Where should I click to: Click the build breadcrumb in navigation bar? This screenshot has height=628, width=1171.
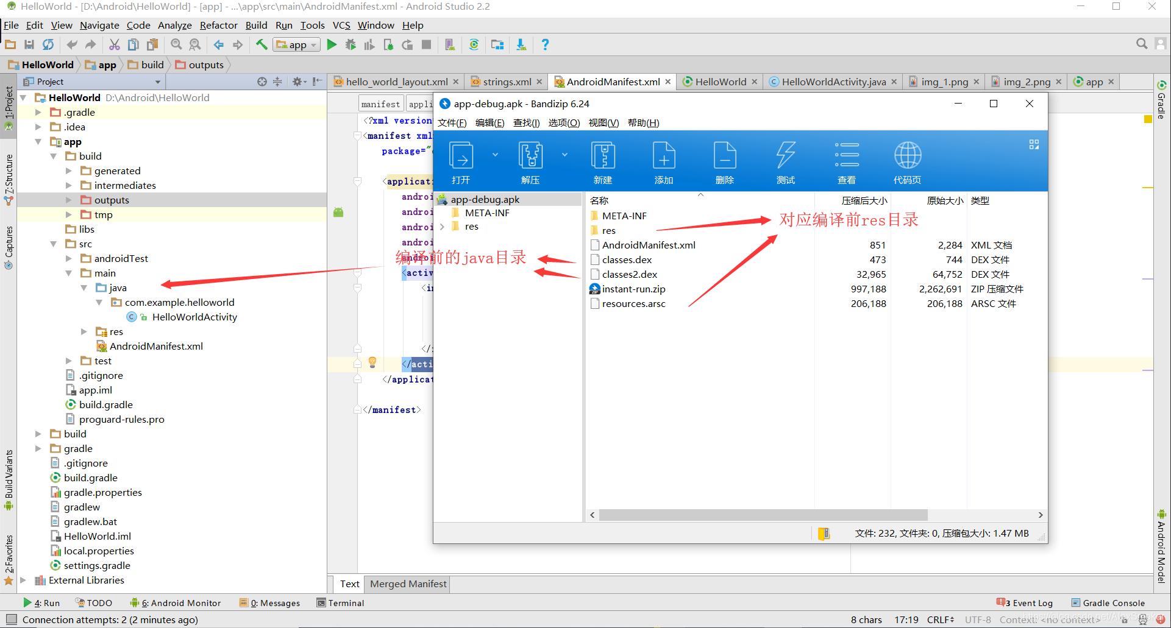tap(146, 65)
